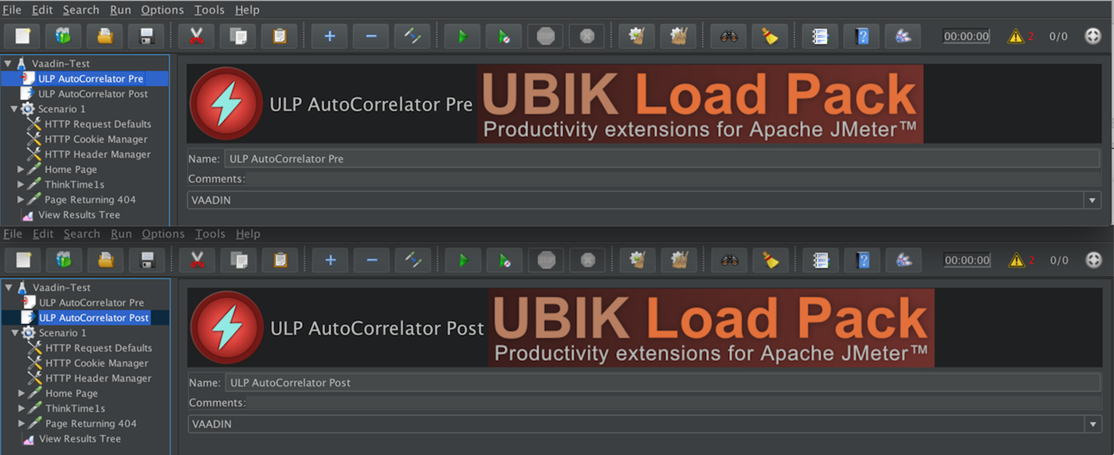The height and width of the screenshot is (455, 1114).
Task: Click the Save icon in the bottom toolbar
Action: (x=147, y=260)
